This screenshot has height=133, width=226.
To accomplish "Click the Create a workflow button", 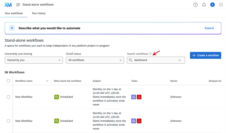I will (205, 55).
